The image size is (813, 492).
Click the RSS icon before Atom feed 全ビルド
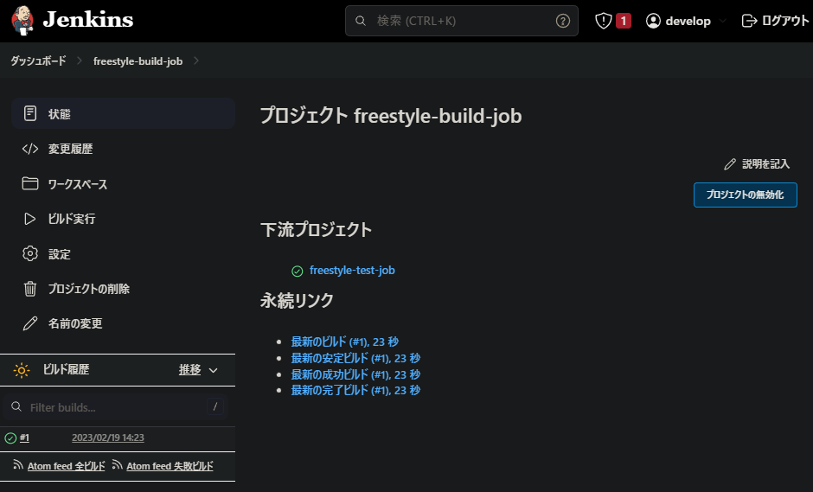(x=18, y=464)
